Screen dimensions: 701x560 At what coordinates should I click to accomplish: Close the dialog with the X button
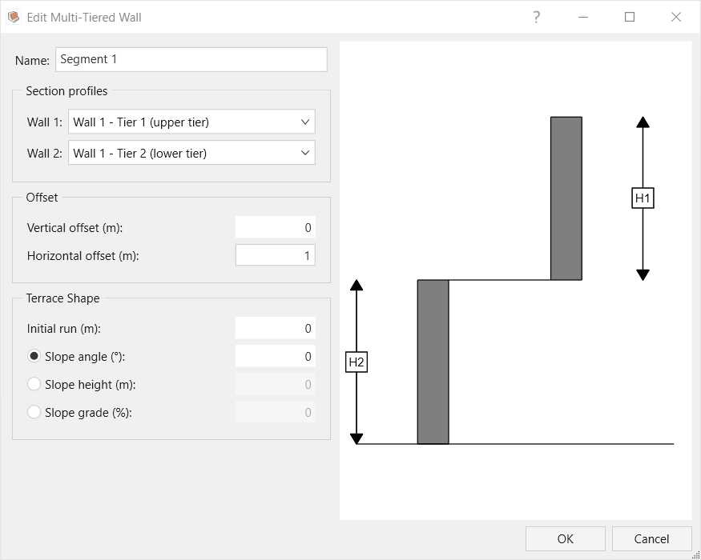point(676,17)
